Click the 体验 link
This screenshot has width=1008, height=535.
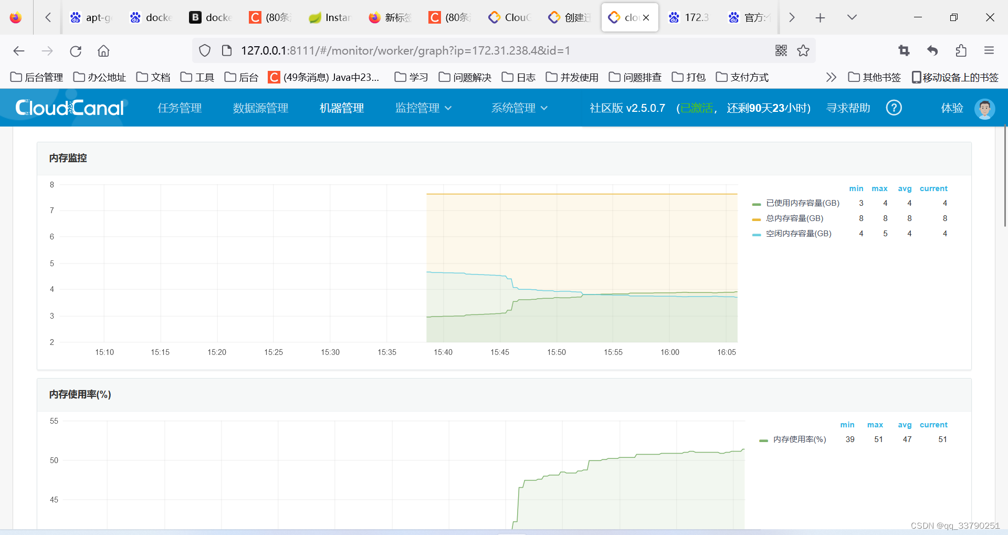pyautogui.click(x=951, y=108)
